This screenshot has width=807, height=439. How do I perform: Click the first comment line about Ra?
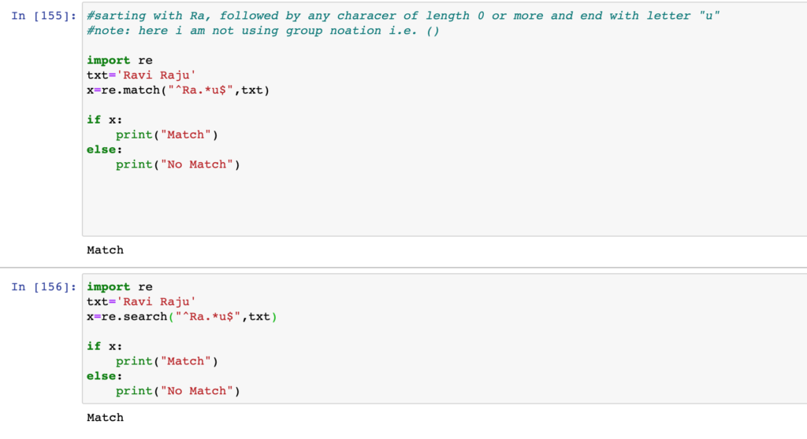click(403, 16)
